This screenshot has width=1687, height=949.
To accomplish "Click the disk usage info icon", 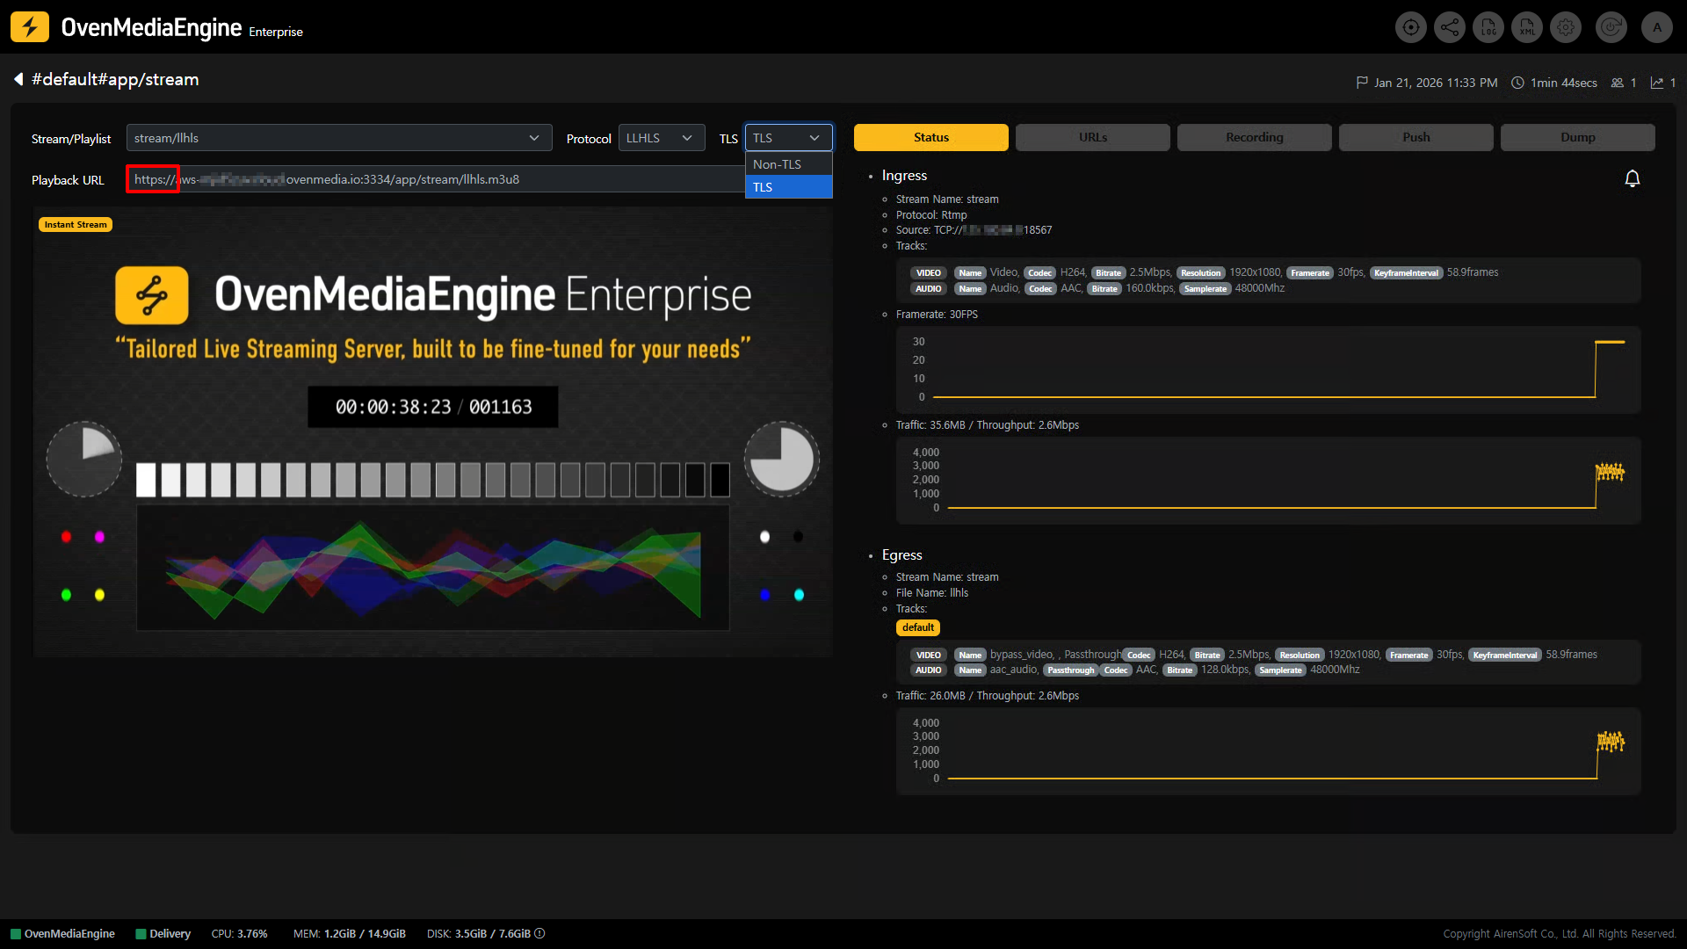I will pyautogui.click(x=539, y=933).
